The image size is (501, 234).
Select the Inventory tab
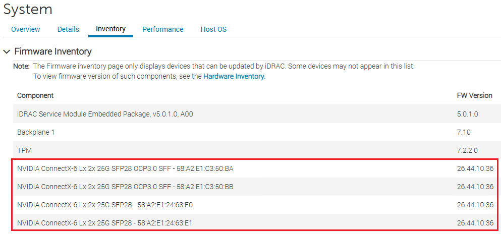click(110, 29)
